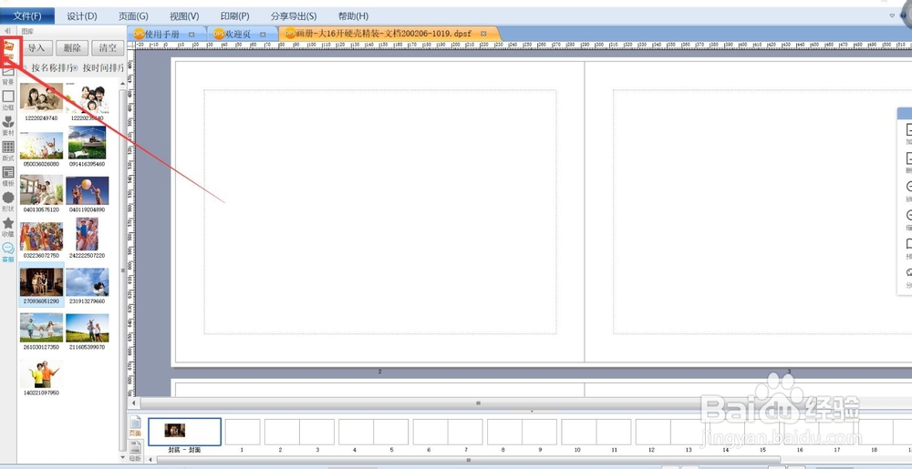Click the heart icon in top-right corner

tap(892, 15)
